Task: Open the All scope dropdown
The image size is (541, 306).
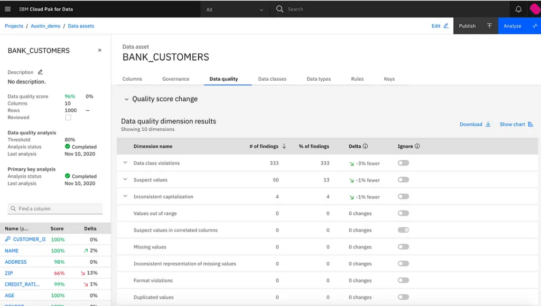Action: [x=235, y=9]
